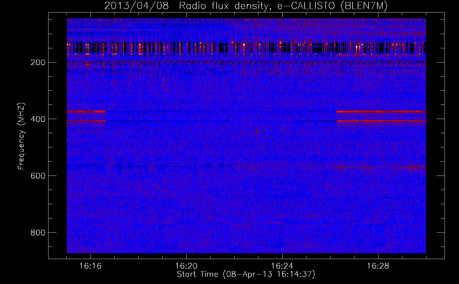Click the 16:16 time tick label
Image resolution: width=459 pixels, height=284 pixels.
[x=90, y=266]
